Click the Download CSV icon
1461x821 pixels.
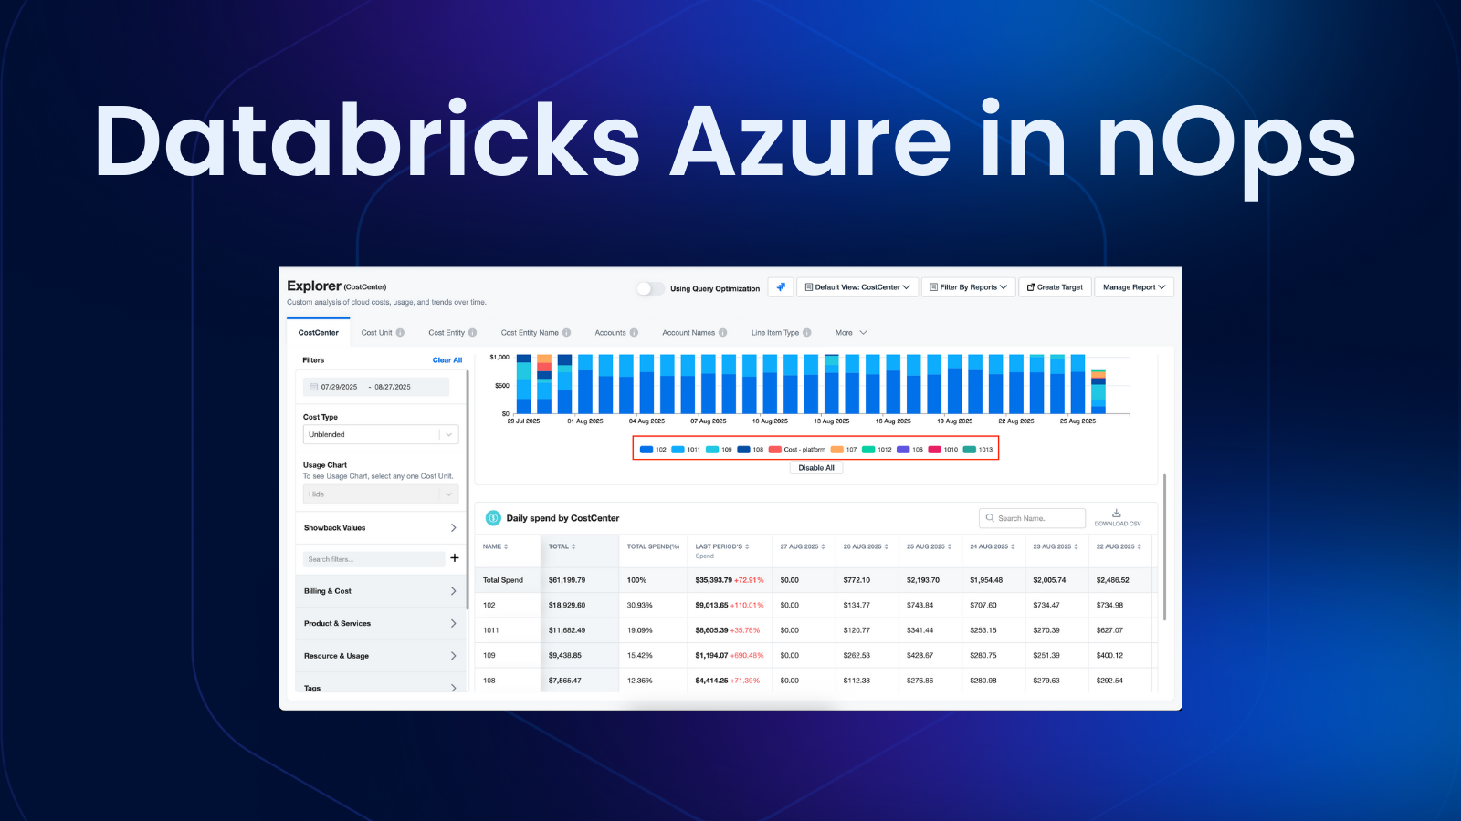pyautogui.click(x=1116, y=513)
